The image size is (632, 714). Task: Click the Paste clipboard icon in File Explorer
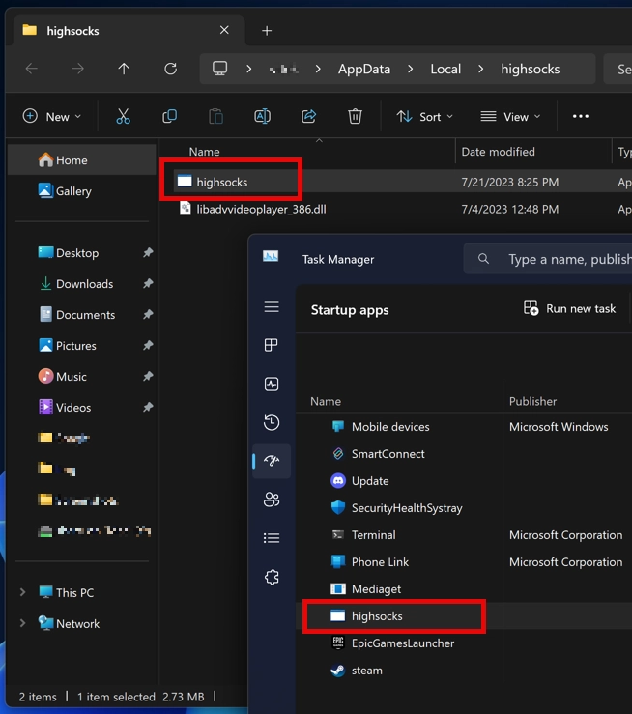215,117
